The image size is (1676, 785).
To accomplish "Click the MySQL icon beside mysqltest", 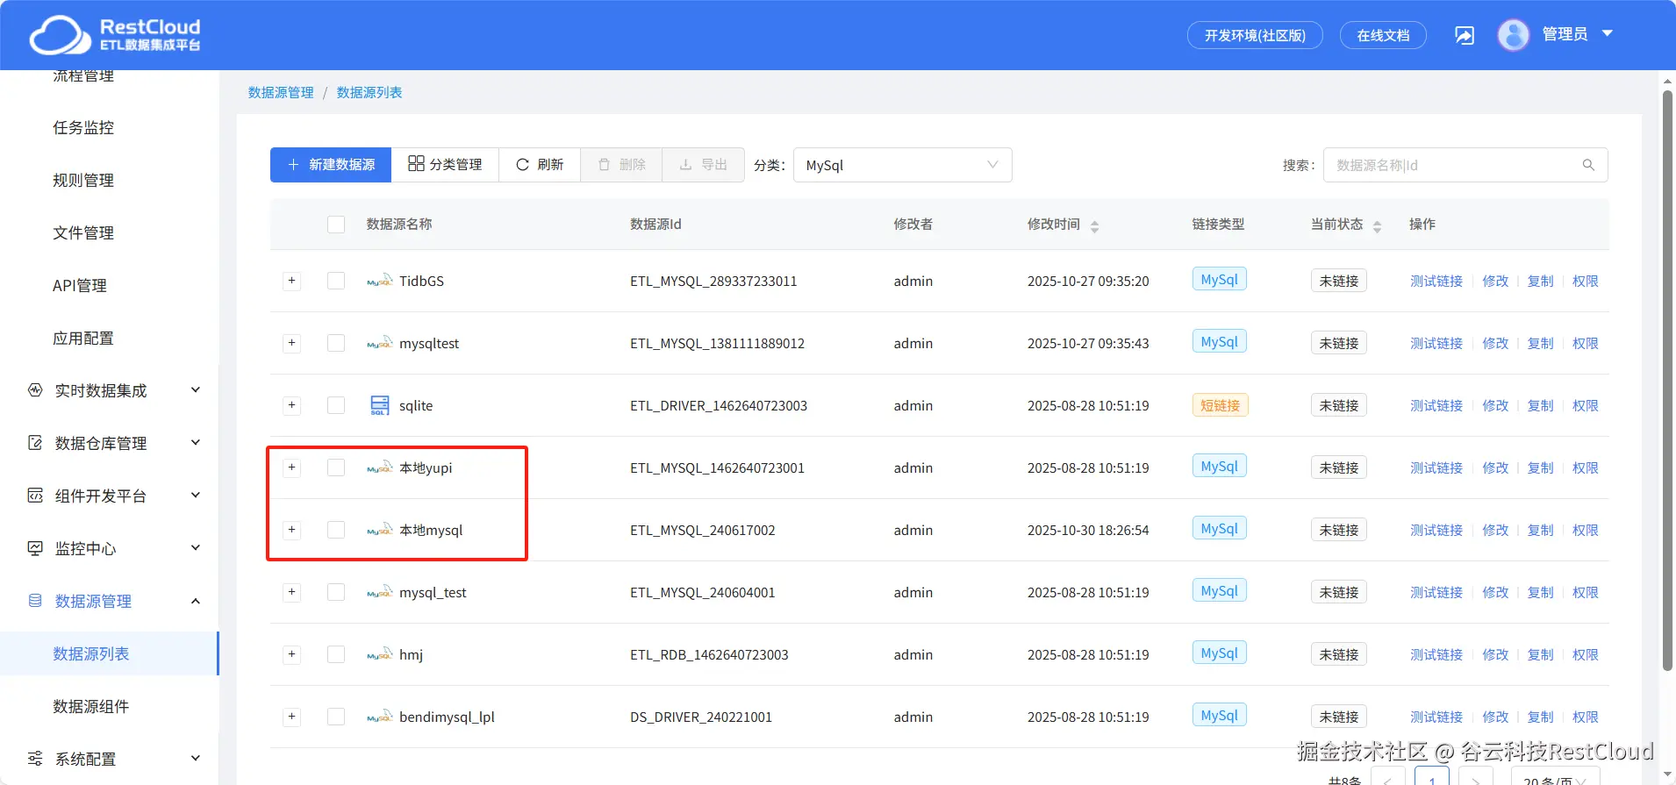I will coord(380,343).
